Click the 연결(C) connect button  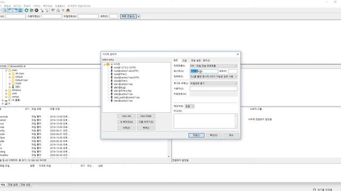coord(197,135)
